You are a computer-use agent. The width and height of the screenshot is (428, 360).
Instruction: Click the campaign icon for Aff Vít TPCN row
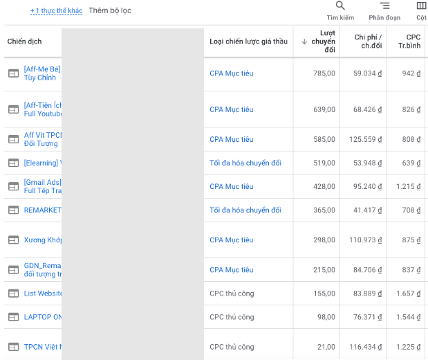point(13,139)
